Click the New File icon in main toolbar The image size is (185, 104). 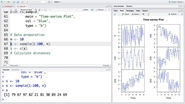pyautogui.click(x=2, y=2)
